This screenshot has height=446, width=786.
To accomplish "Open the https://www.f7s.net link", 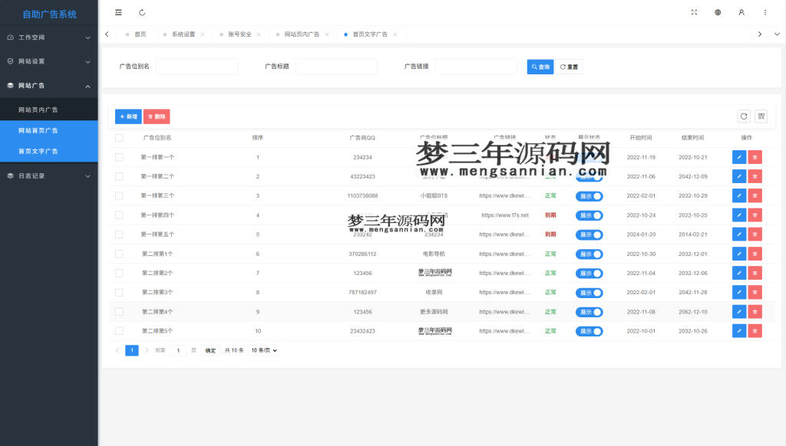I will 505,215.
